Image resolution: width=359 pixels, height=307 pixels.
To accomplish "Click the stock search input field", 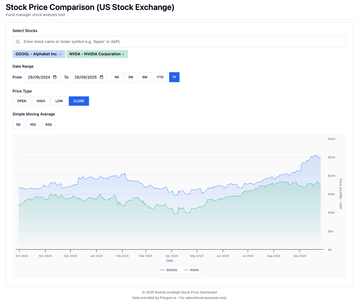I will (x=133, y=41).
